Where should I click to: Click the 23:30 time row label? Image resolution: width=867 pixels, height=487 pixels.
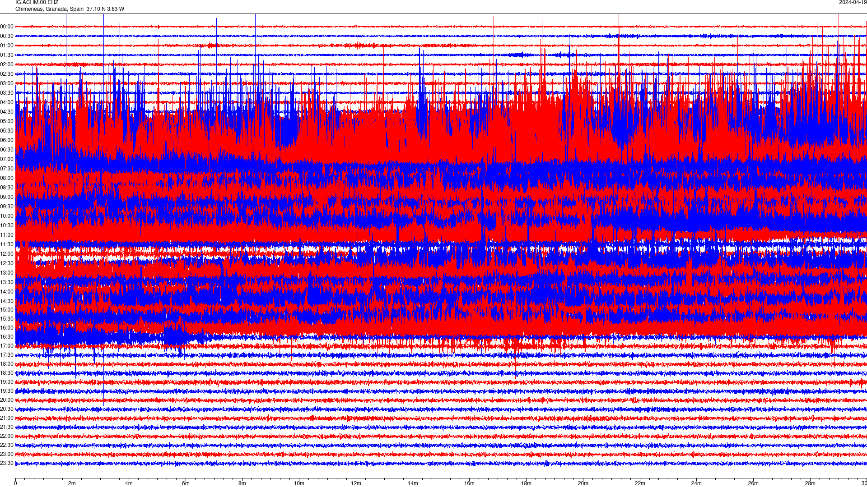[x=7, y=463]
